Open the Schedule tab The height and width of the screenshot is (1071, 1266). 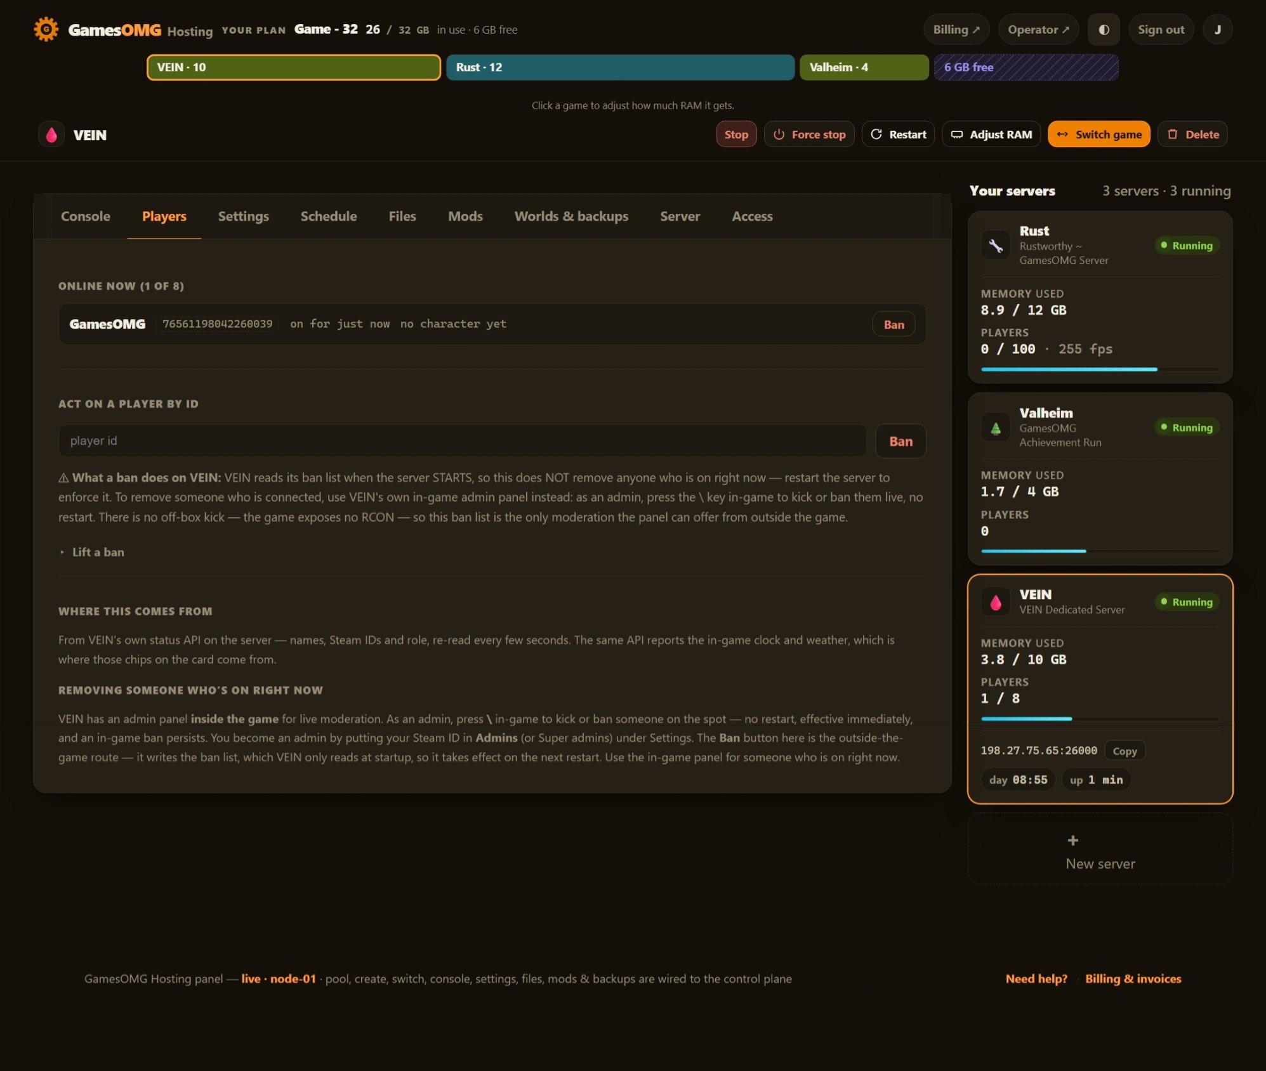point(329,216)
